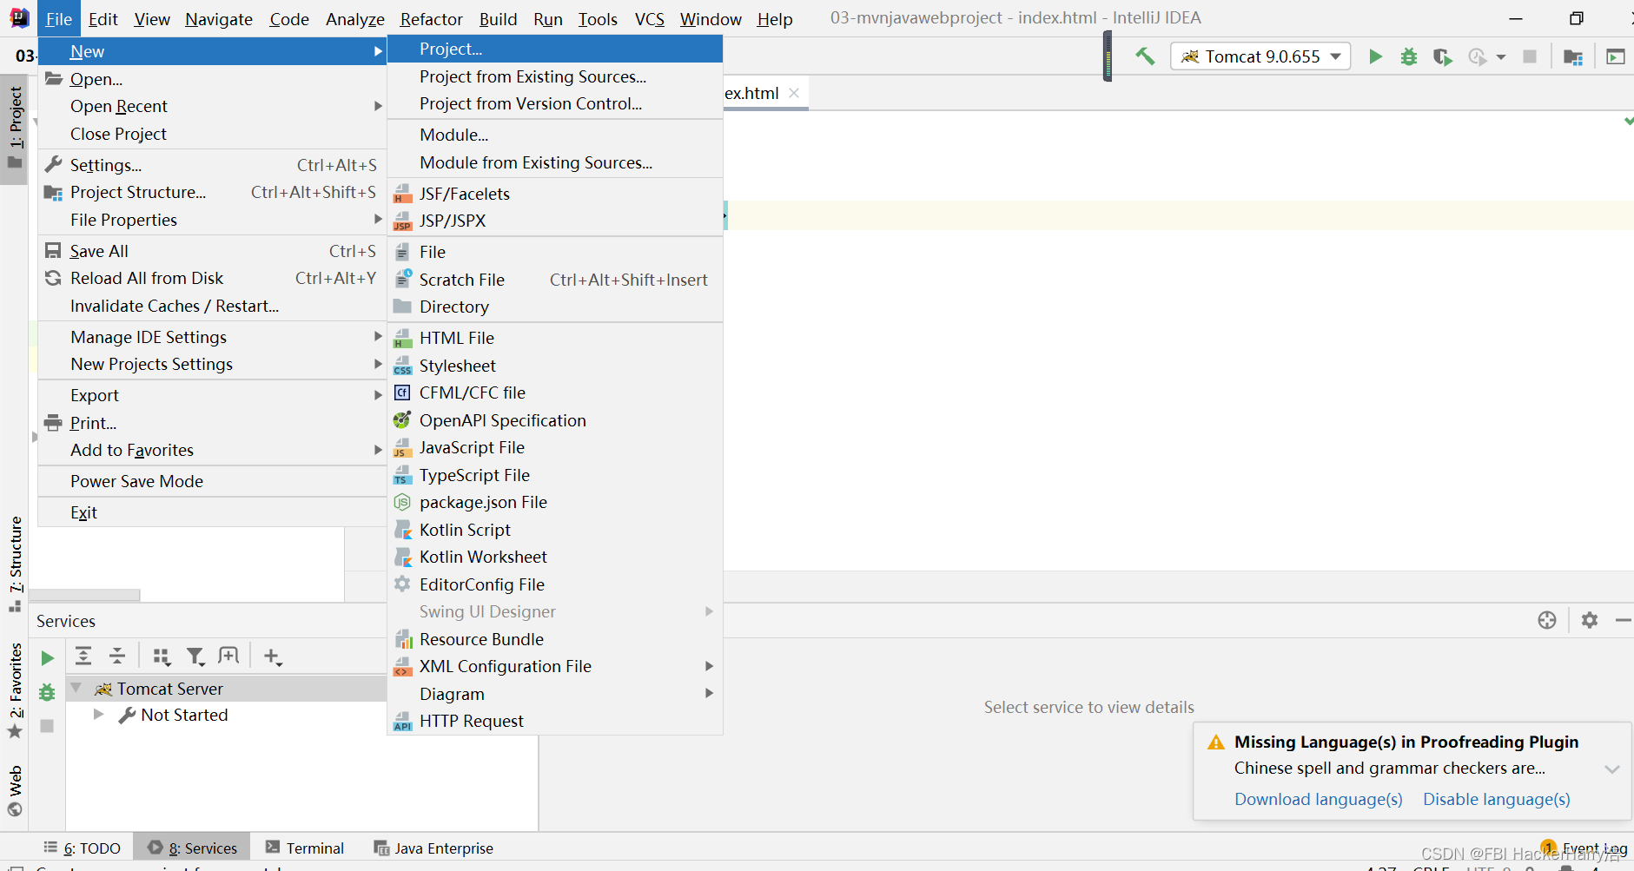Expand the Diagram submenu
The image size is (1634, 871).
point(555,694)
